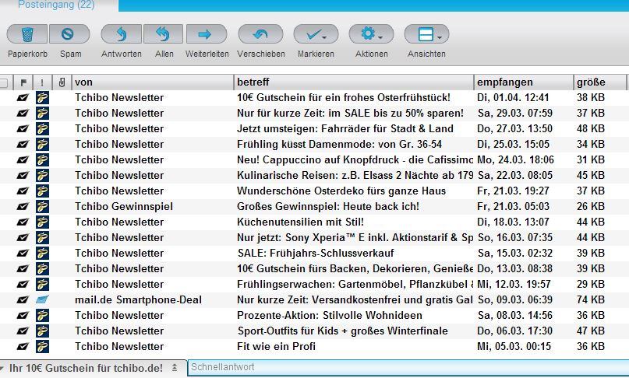
Task: Click read-status envelope of Damenmode mail
Action: pos(23,145)
